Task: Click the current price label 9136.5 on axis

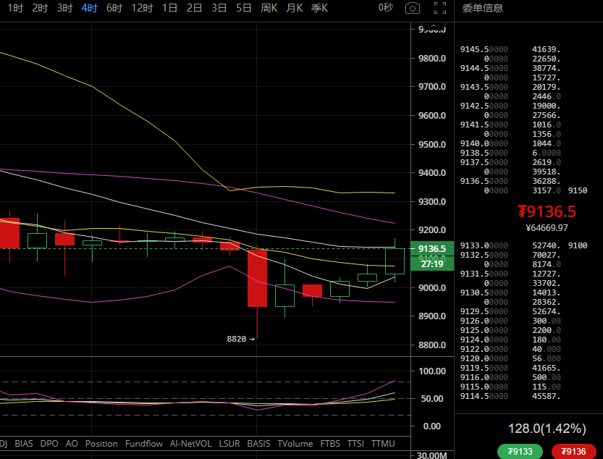Action: click(431, 248)
